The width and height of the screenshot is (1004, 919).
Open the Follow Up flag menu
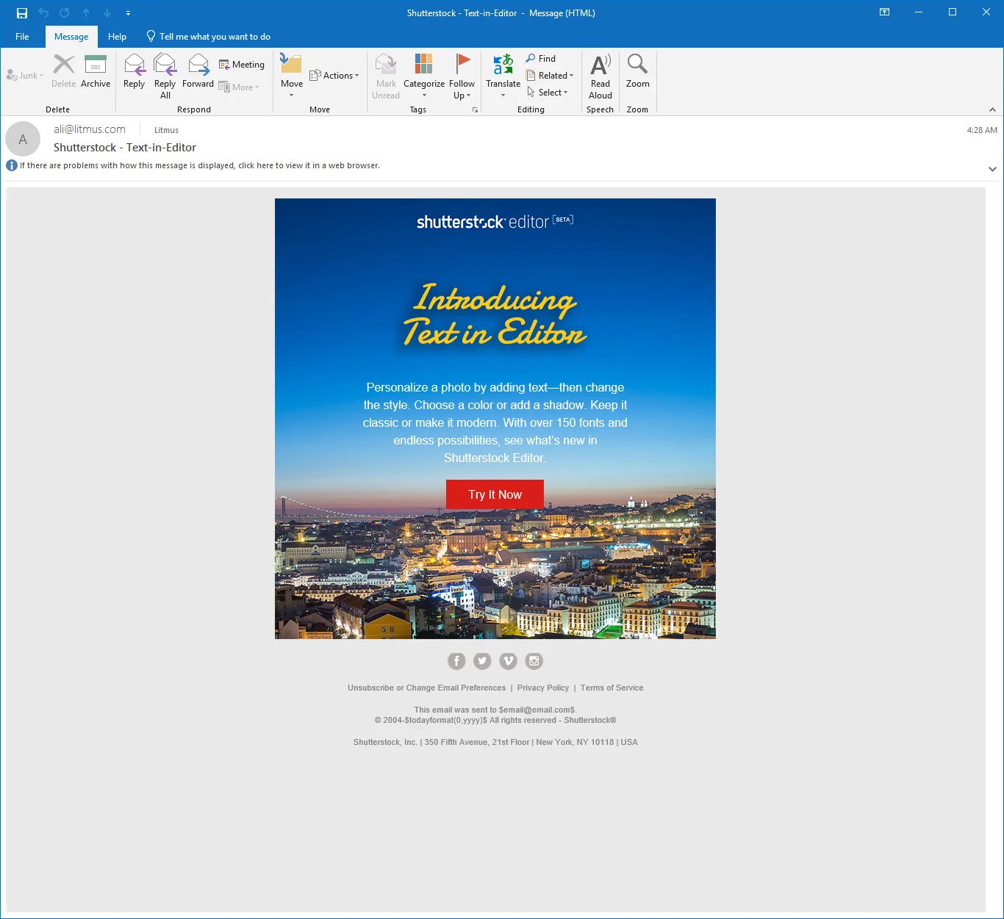(462, 76)
